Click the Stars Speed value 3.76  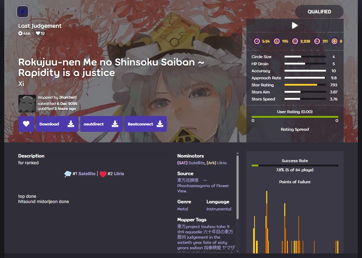coord(334,99)
